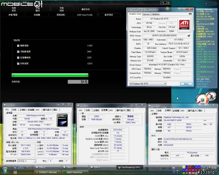The image size is (219, 175).
Task: Select 關於 tab in right CPU-Z window
Action: click(201, 111)
